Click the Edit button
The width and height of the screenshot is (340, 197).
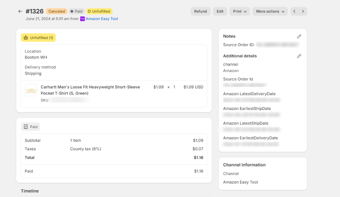220,11
